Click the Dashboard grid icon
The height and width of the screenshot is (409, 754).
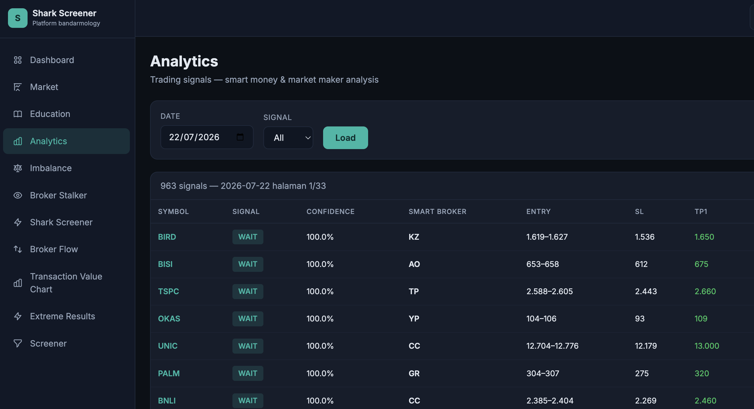[18, 60]
